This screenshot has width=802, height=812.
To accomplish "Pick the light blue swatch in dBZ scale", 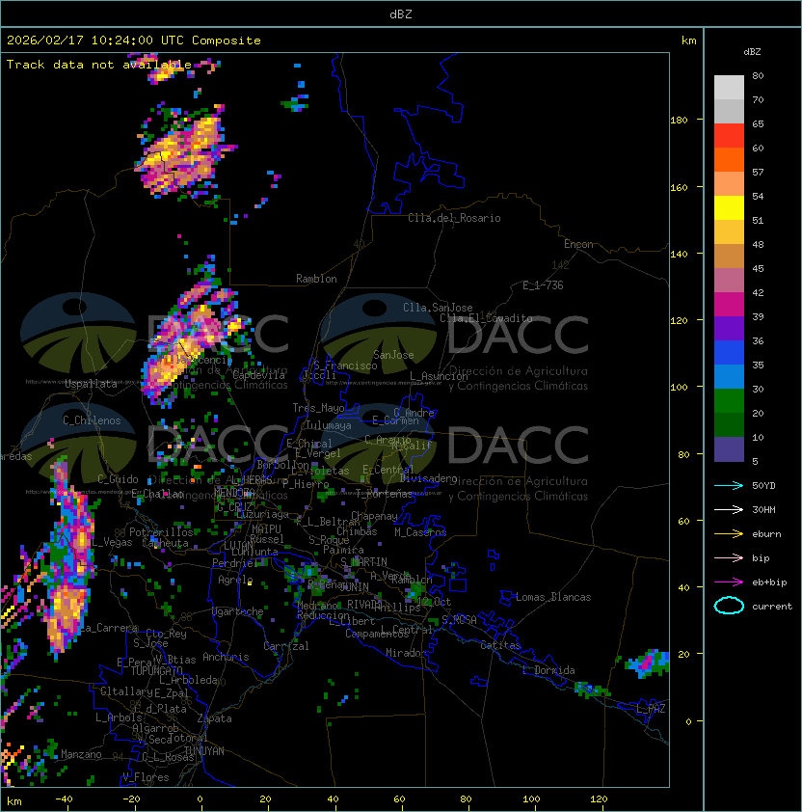I will pyautogui.click(x=729, y=376).
